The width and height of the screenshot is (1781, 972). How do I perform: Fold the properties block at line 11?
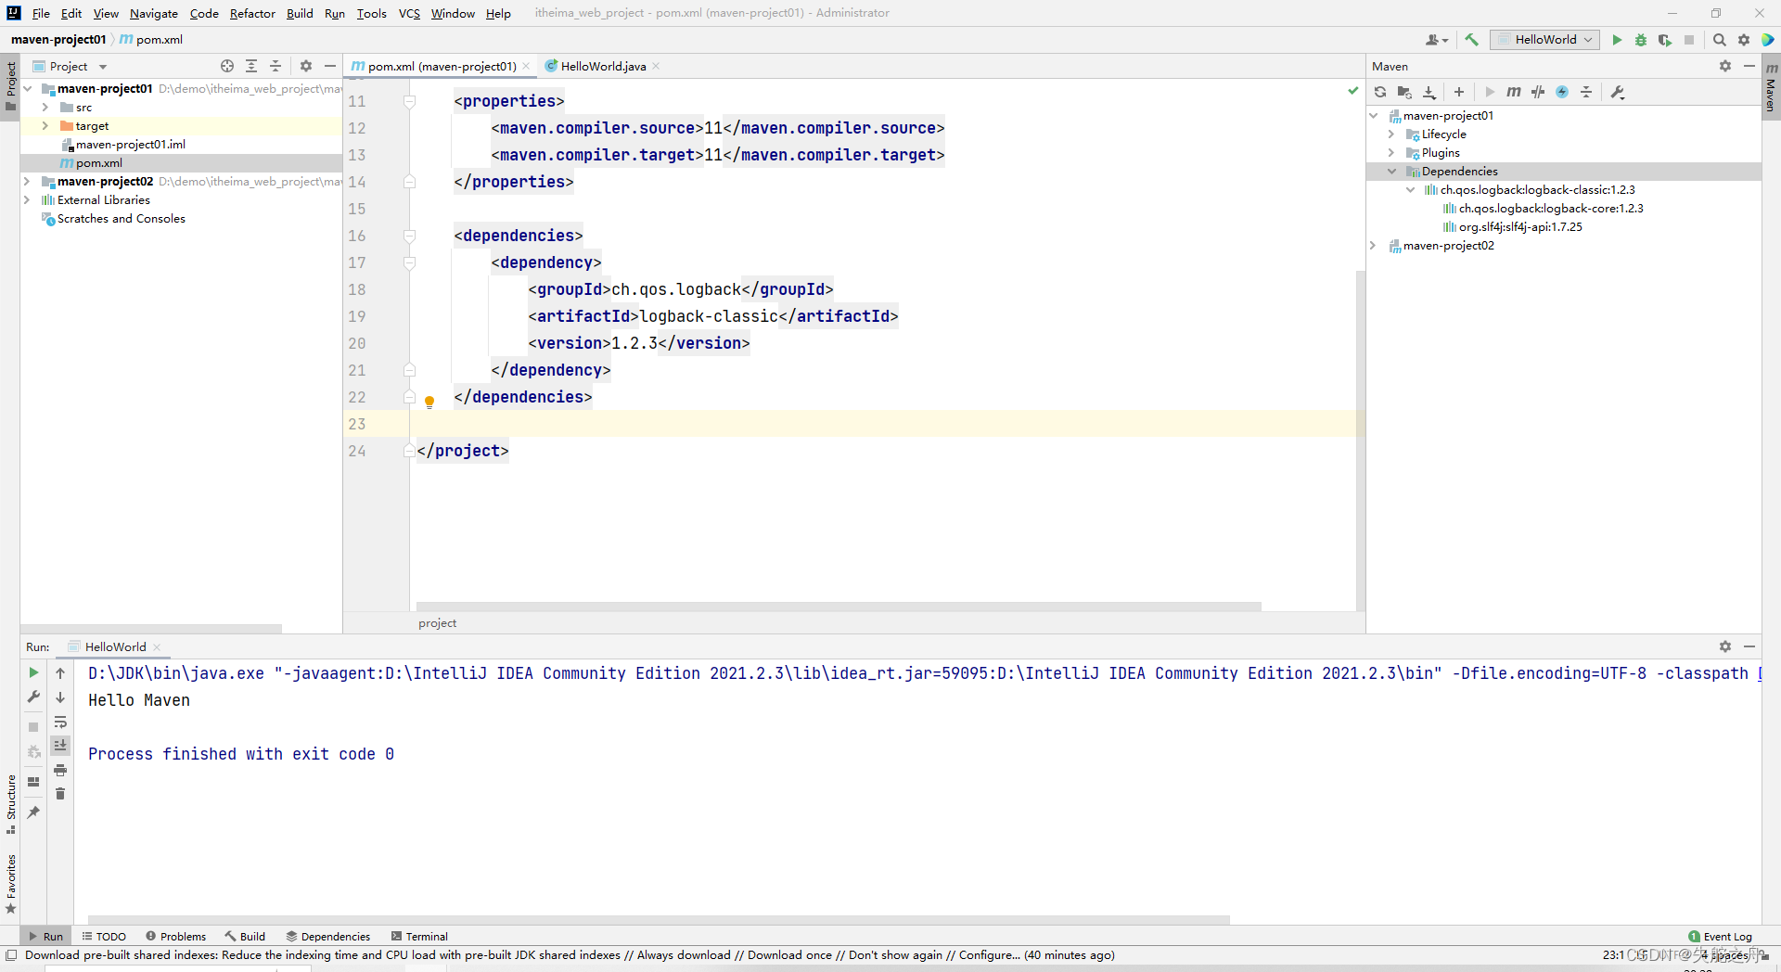point(409,101)
